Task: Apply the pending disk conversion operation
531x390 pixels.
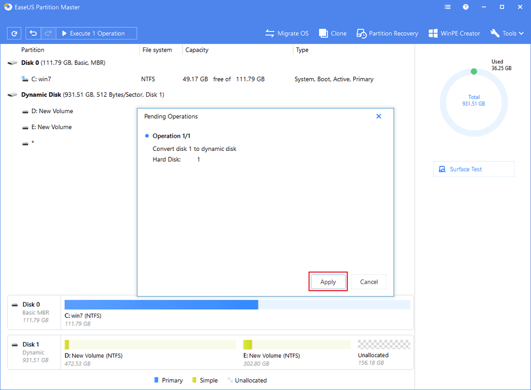Action: [328, 282]
